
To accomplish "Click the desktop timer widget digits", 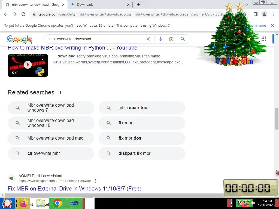I will [x=248, y=188].
